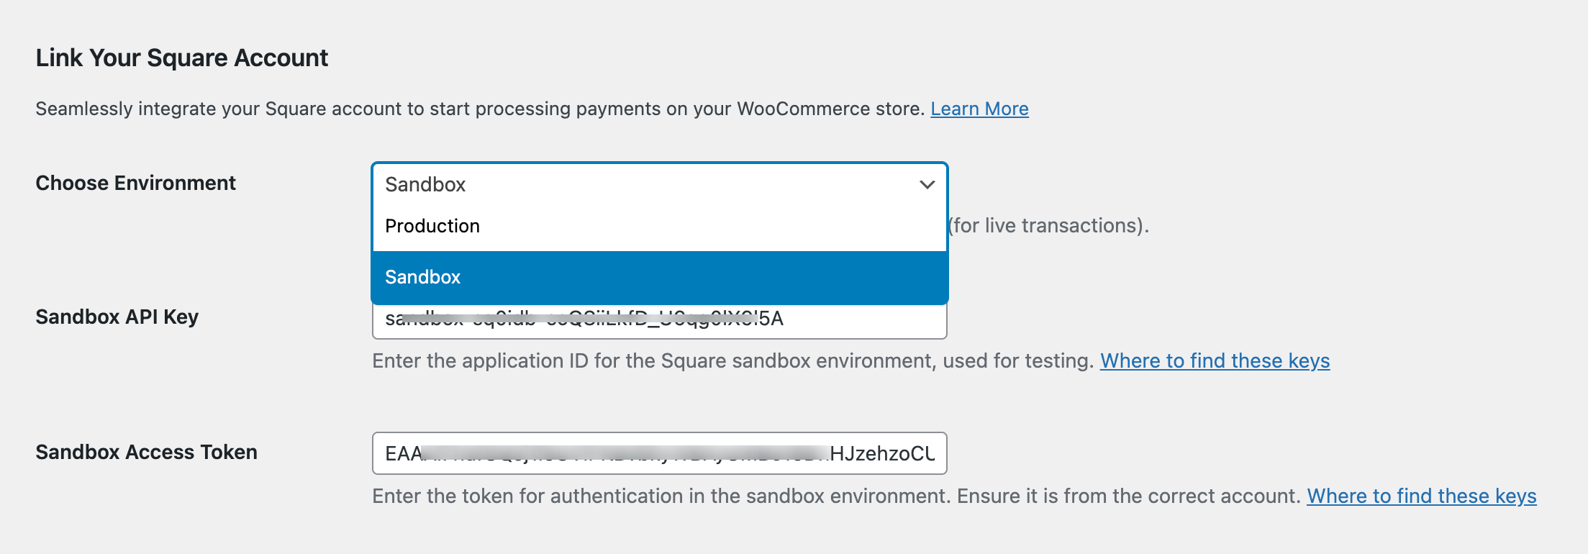
Task: Click the "Sandbox API Key" label
Action: (x=118, y=317)
